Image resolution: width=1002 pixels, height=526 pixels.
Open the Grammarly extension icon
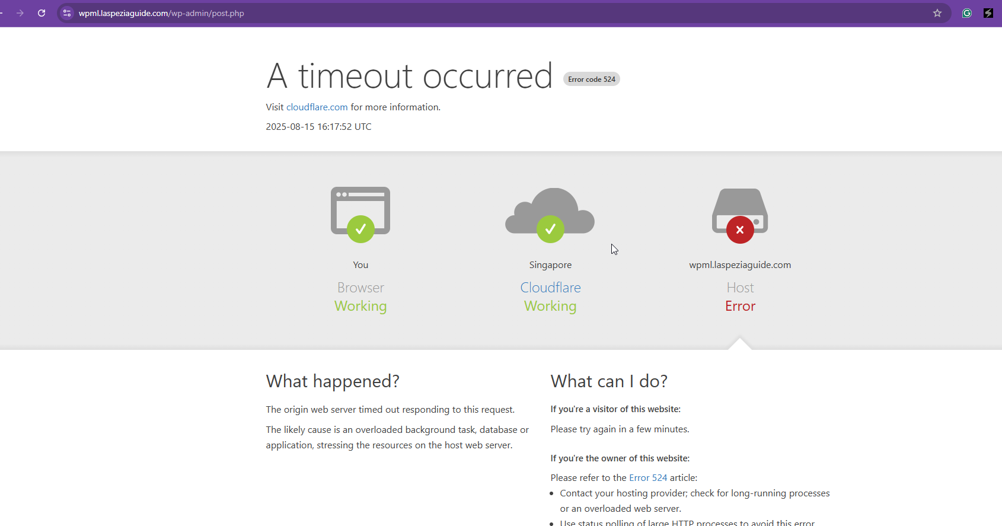click(x=967, y=13)
